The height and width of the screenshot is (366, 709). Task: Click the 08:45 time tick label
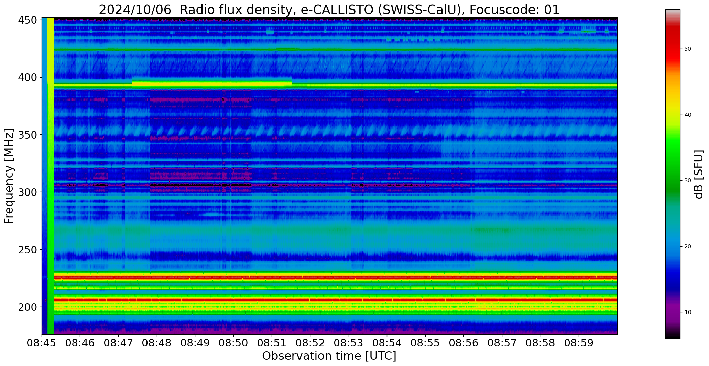(42, 343)
